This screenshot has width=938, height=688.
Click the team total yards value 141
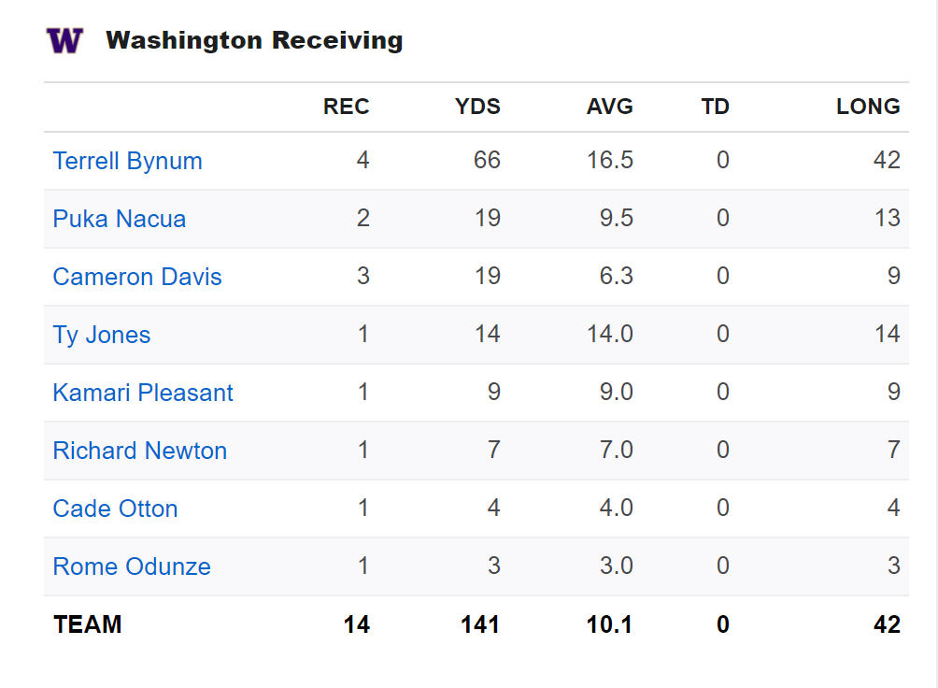480,624
